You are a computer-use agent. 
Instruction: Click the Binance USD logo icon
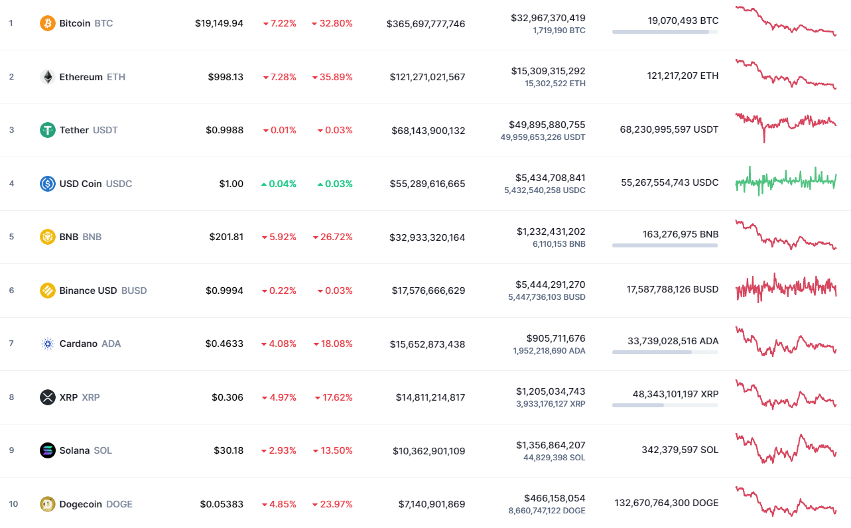coord(47,291)
